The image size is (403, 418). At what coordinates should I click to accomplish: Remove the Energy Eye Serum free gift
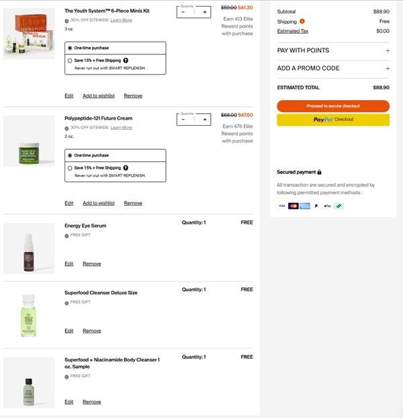[92, 263]
